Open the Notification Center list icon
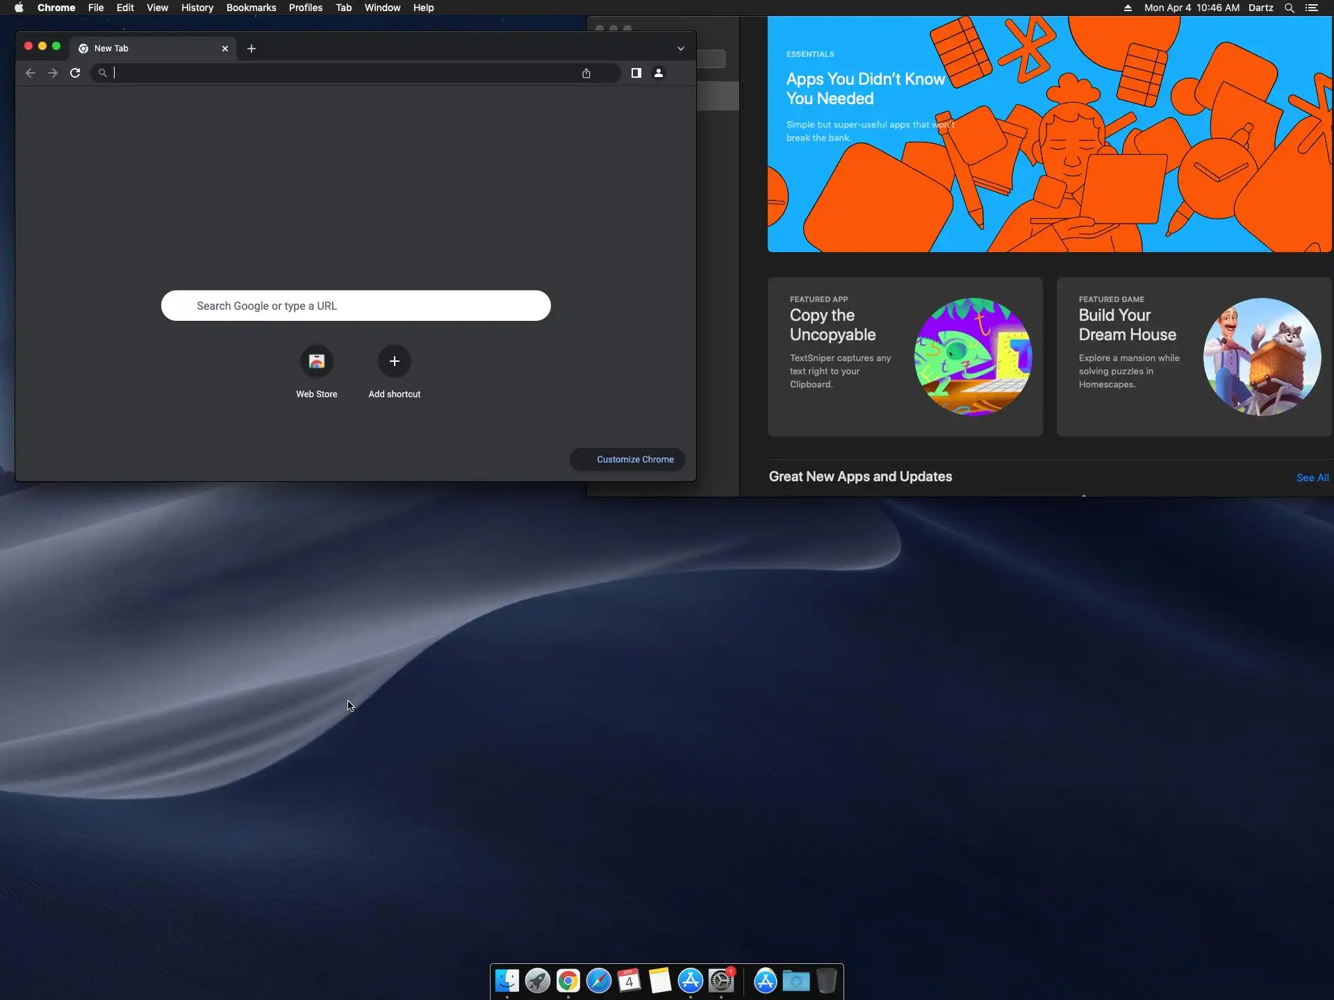This screenshot has height=1000, width=1334. [1312, 8]
